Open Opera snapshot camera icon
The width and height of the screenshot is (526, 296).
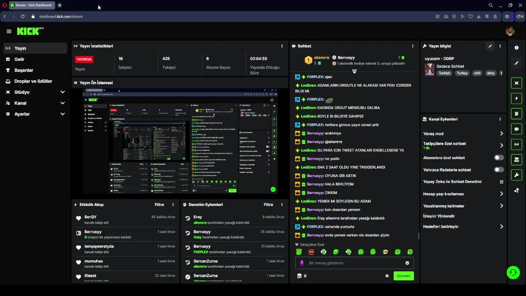(x=446, y=16)
